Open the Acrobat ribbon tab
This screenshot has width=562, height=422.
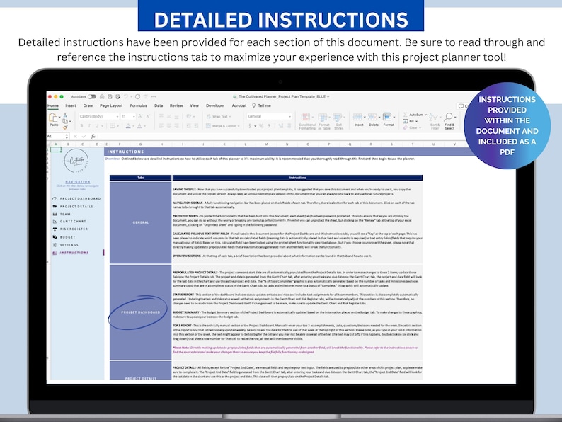(239, 105)
